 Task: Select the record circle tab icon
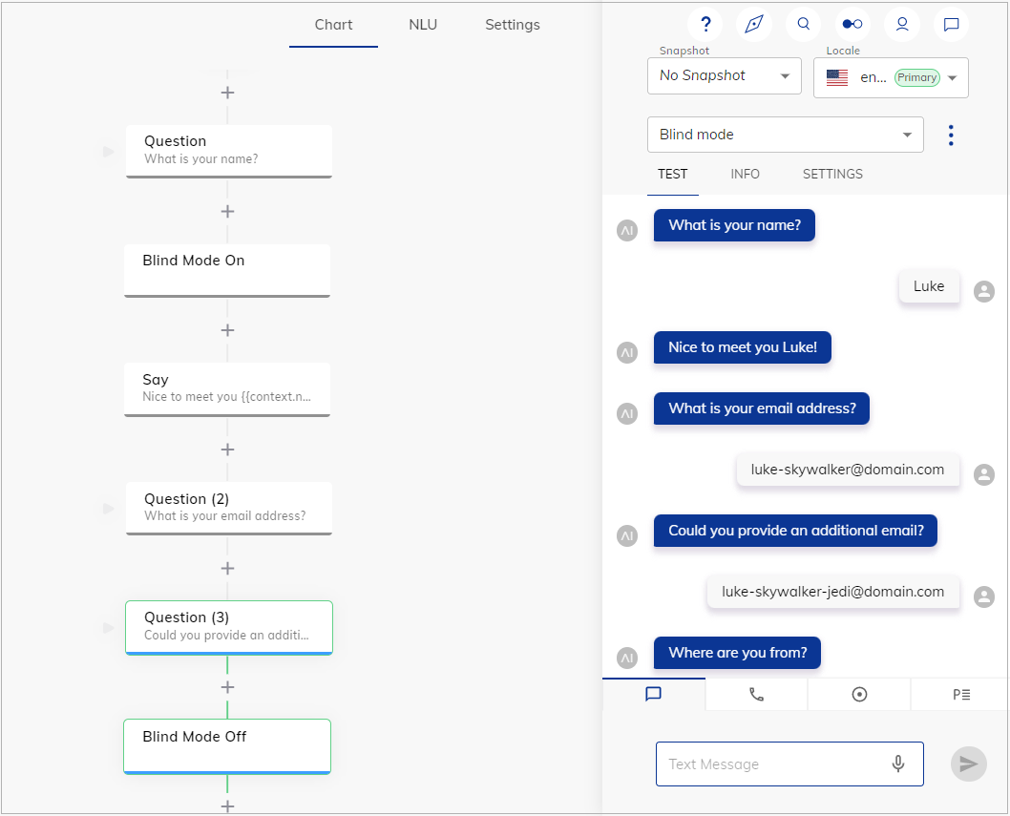[x=859, y=694]
